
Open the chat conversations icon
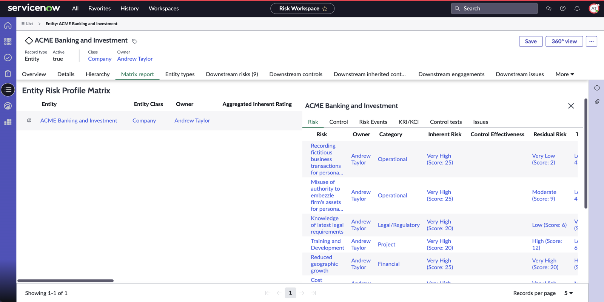(549, 8)
